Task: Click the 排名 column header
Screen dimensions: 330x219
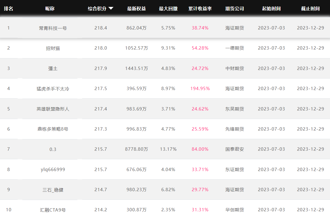Action: click(x=9, y=9)
